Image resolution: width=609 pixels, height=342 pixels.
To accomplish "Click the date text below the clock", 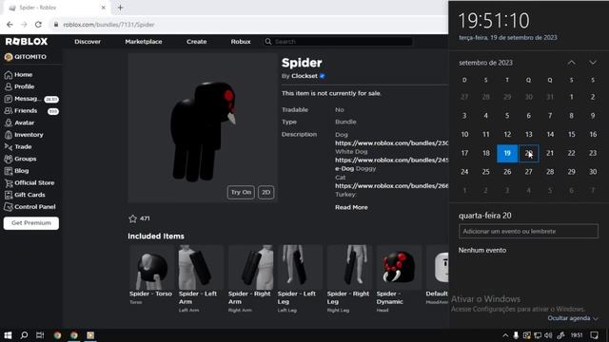I will coord(508,38).
